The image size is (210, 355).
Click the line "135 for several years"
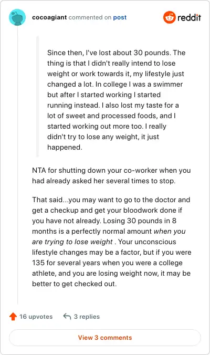[x=107, y=263]
